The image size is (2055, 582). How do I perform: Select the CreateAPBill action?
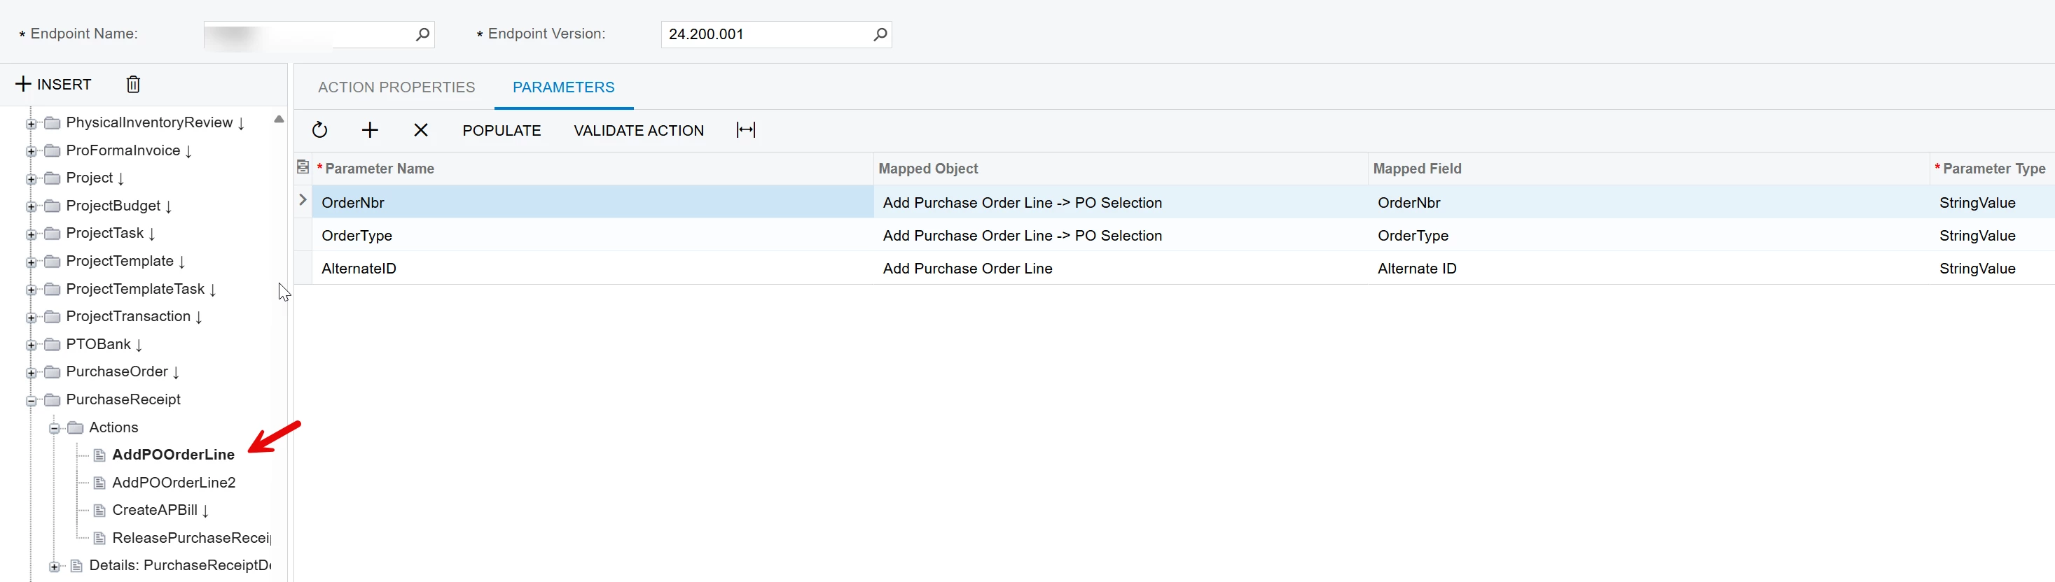point(155,510)
